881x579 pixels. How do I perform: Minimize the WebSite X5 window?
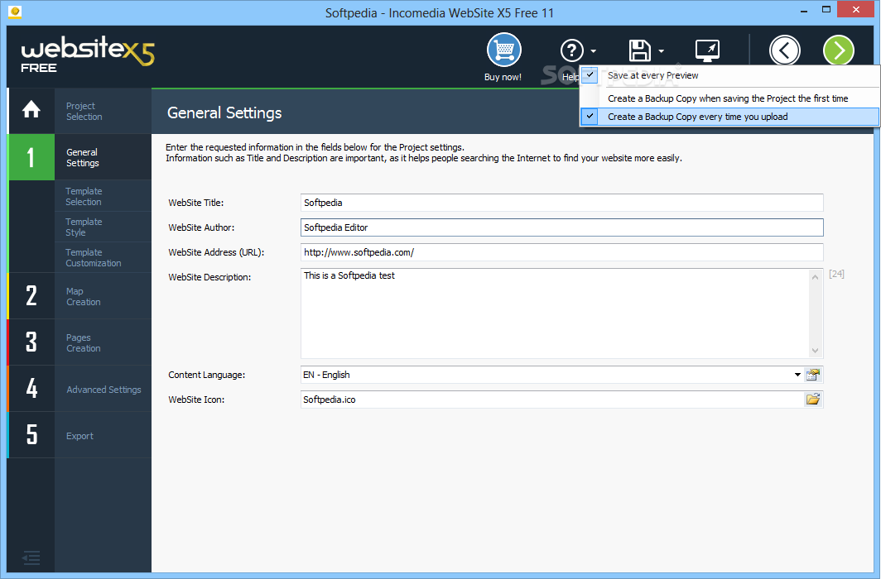pyautogui.click(x=804, y=10)
